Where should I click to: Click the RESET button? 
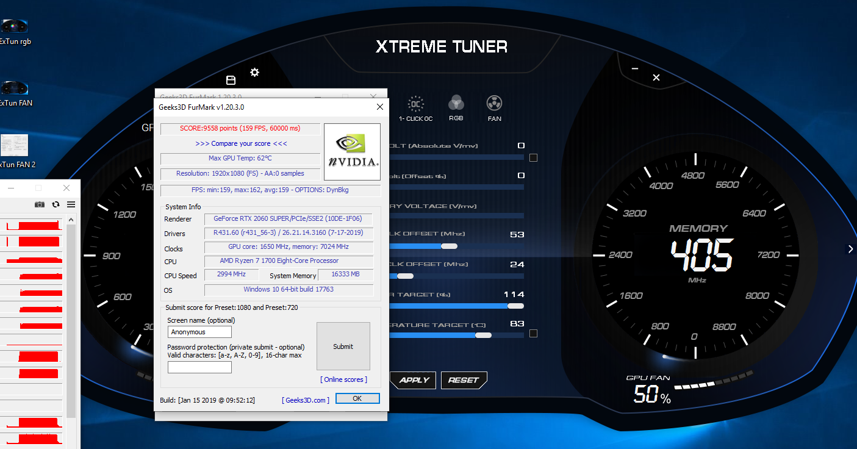coord(464,380)
